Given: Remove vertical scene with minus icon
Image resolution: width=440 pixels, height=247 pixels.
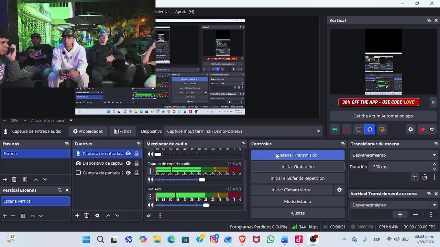Looking at the screenshot, I should pos(13,216).
